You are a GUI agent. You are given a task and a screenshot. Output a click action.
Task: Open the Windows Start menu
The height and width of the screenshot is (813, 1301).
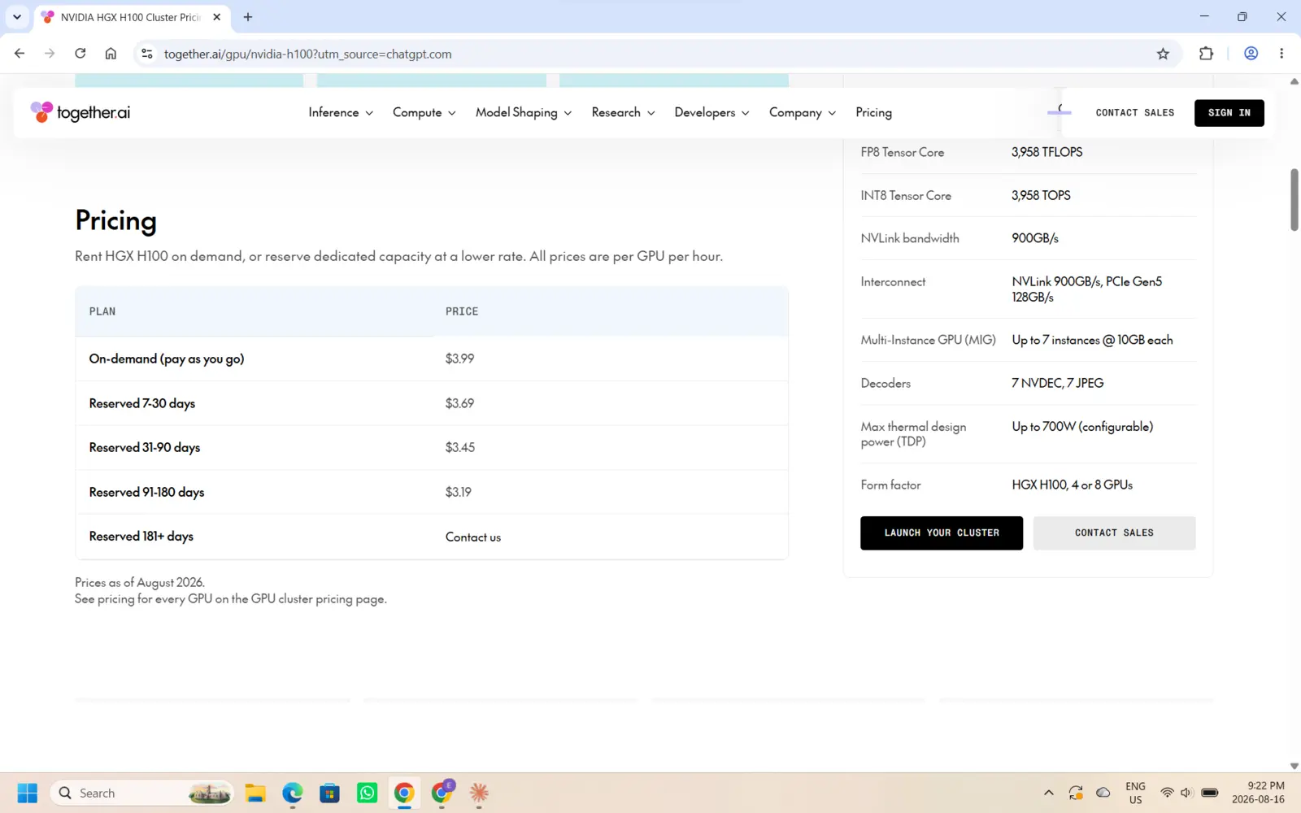28,793
